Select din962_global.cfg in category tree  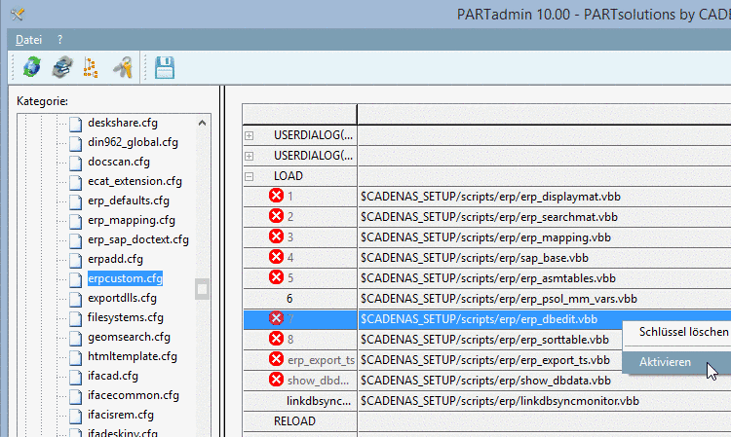point(133,142)
